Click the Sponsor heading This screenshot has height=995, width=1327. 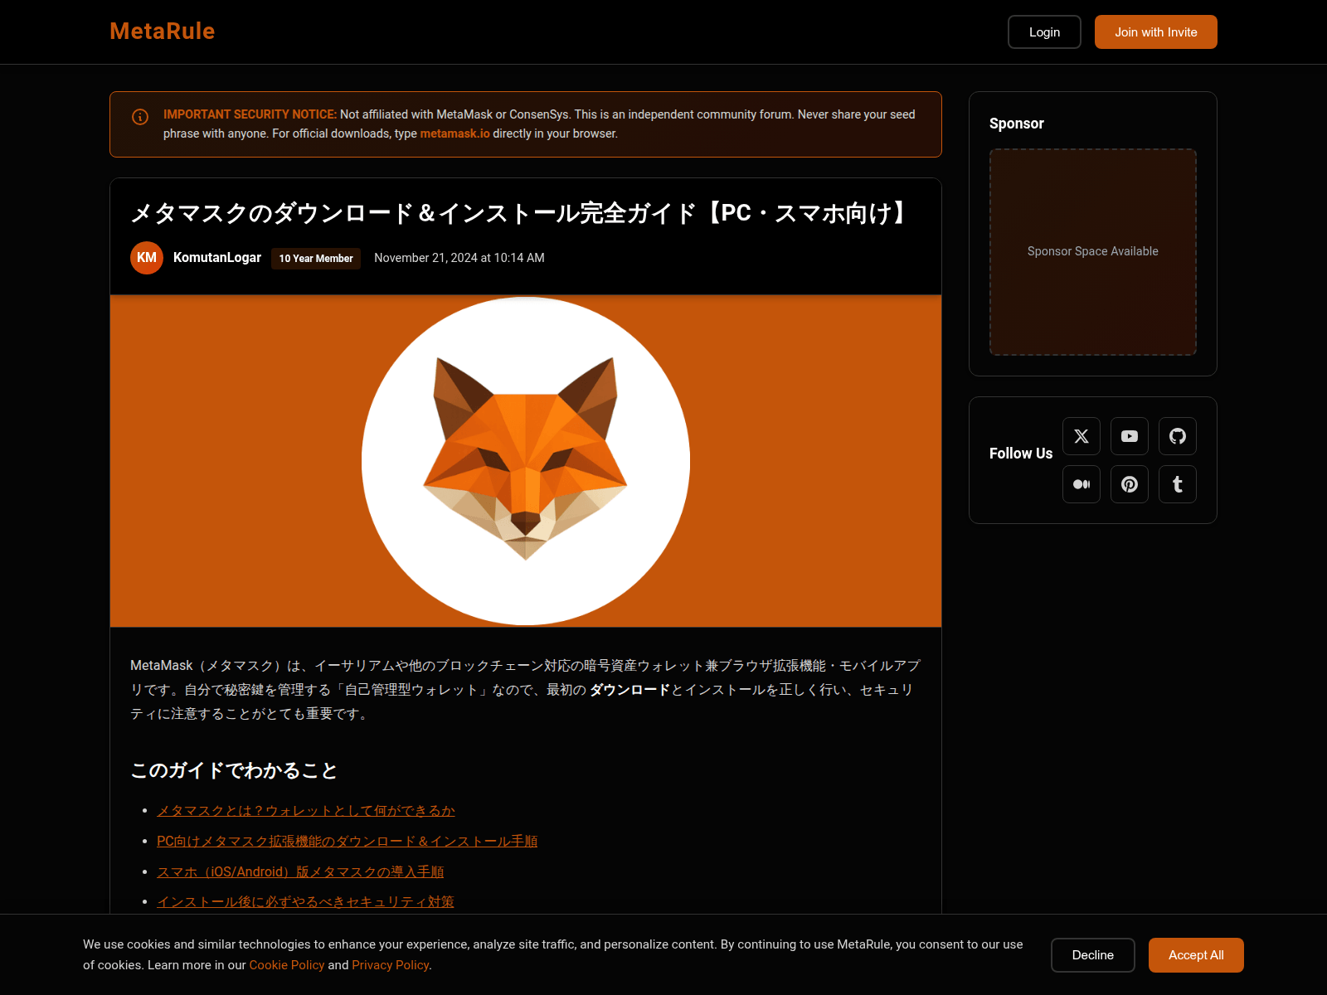coord(1017,124)
